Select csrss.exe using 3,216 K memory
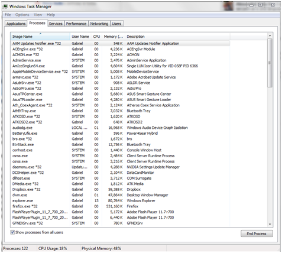This screenshot has width=282, height=253. pos(120,161)
